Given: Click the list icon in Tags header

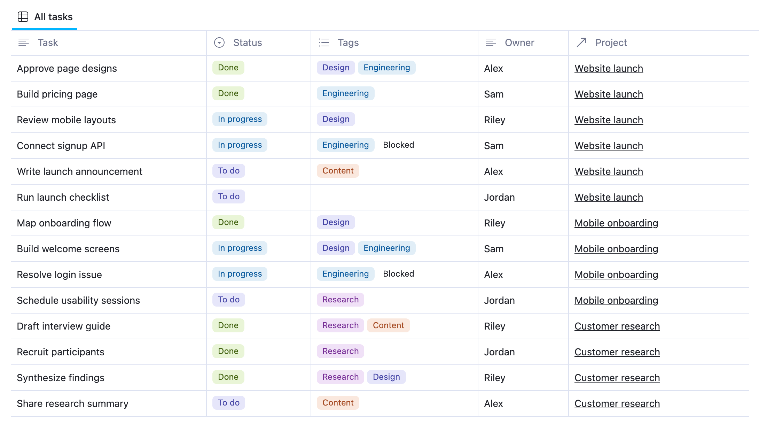Looking at the screenshot, I should (x=324, y=43).
